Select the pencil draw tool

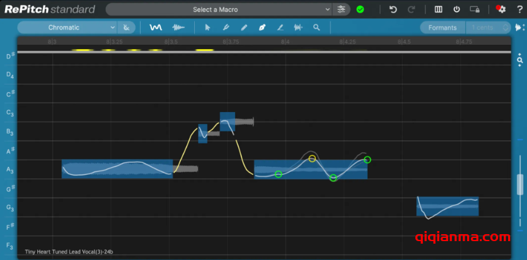tap(244, 28)
